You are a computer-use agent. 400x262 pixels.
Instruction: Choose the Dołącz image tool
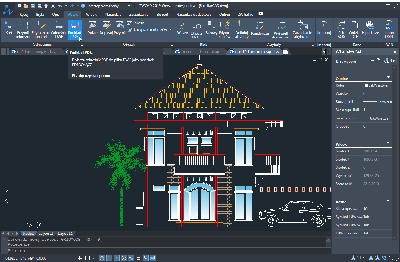[92, 27]
